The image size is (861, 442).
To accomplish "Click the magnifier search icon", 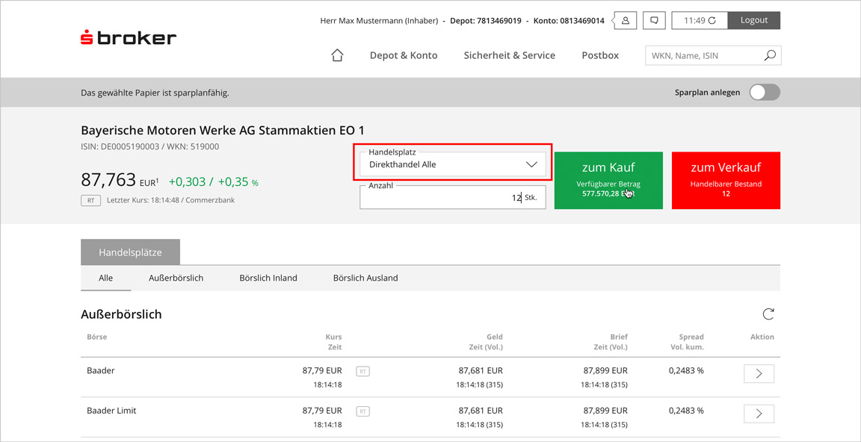I will pyautogui.click(x=770, y=55).
